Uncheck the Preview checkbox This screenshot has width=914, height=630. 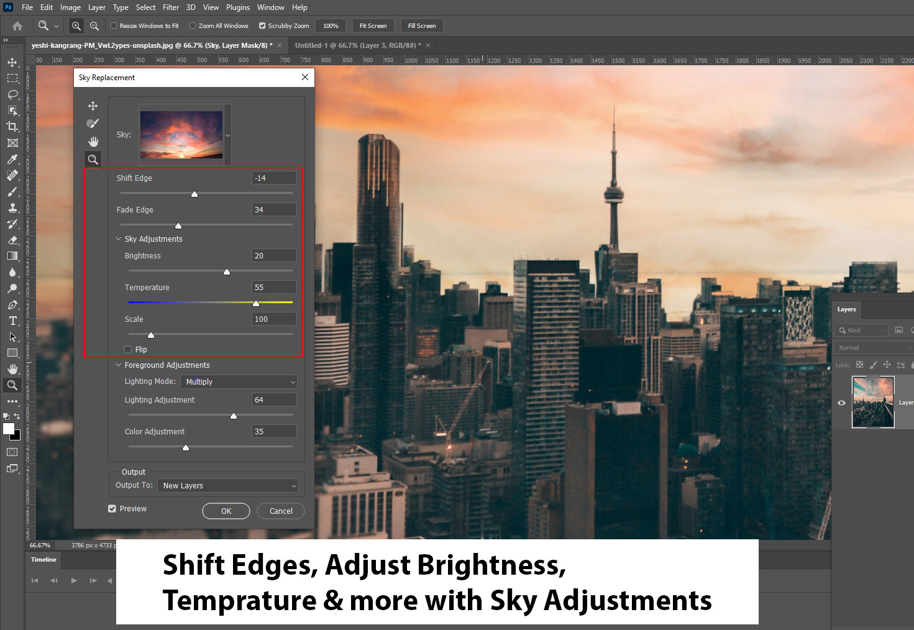point(112,509)
